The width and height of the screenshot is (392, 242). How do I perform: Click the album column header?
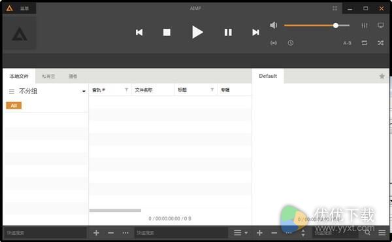[x=235, y=90]
